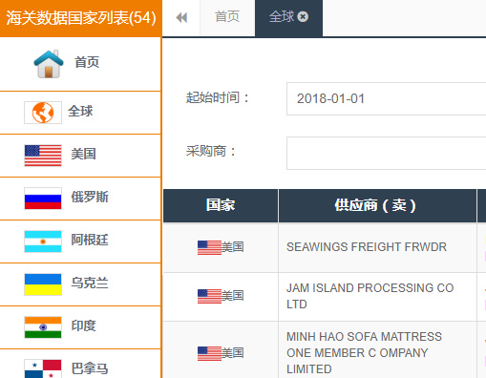Switch to the 首页 tab
This screenshot has width=486, height=378.
[x=227, y=17]
